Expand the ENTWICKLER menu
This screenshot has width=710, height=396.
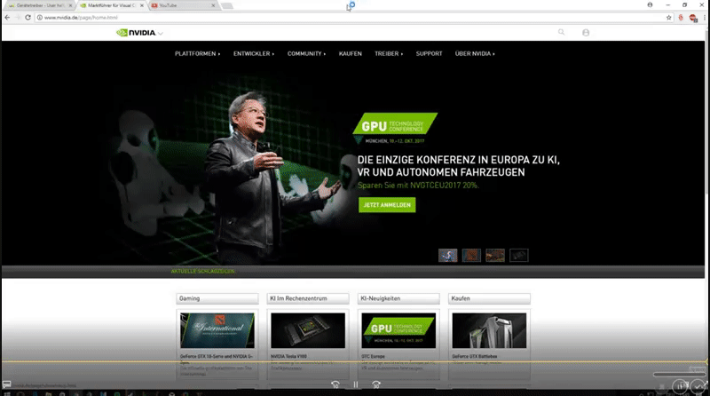(254, 53)
